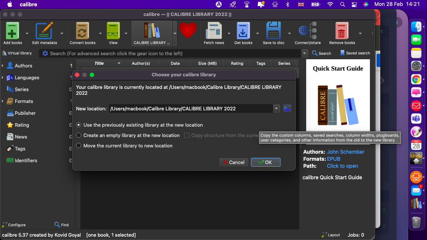Click the Jobs: 0 indicator
The height and width of the screenshot is (240, 427).
point(356,235)
